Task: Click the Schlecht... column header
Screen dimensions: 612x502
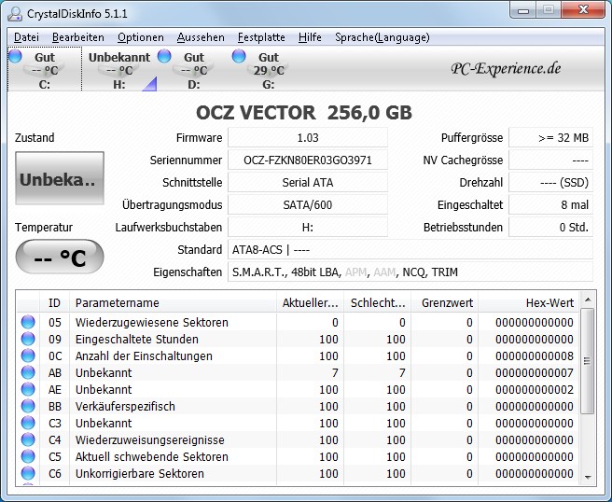Action: (x=378, y=302)
